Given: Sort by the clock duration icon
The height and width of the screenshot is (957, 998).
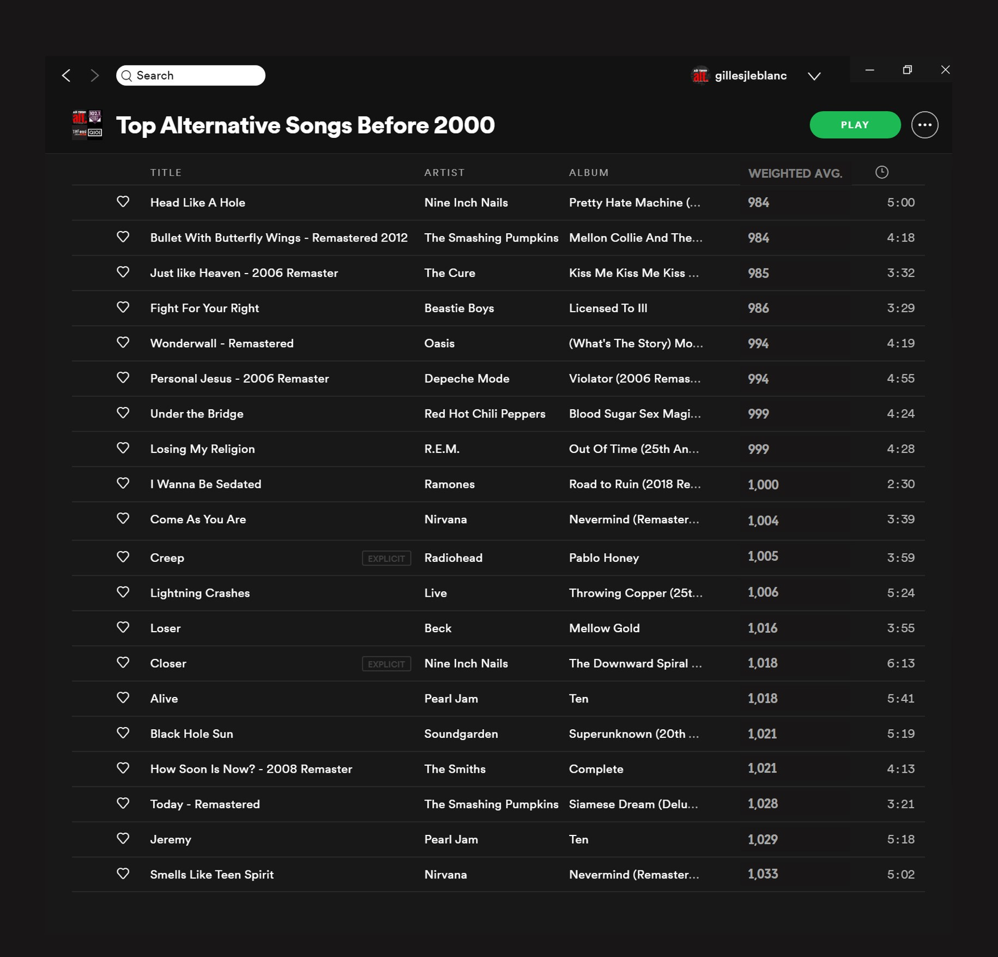Looking at the screenshot, I should pyautogui.click(x=881, y=172).
